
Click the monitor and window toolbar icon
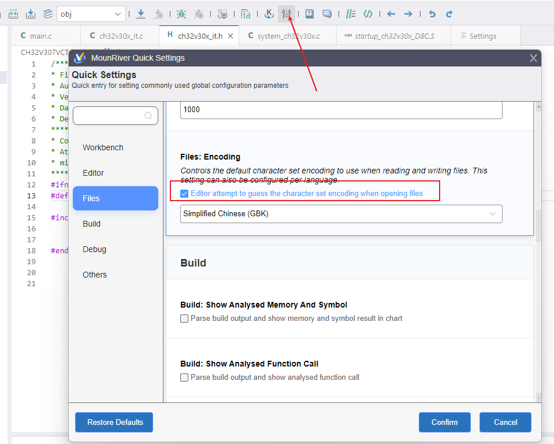click(222, 14)
